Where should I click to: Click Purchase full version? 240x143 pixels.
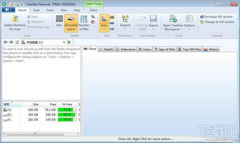[x=216, y=17]
